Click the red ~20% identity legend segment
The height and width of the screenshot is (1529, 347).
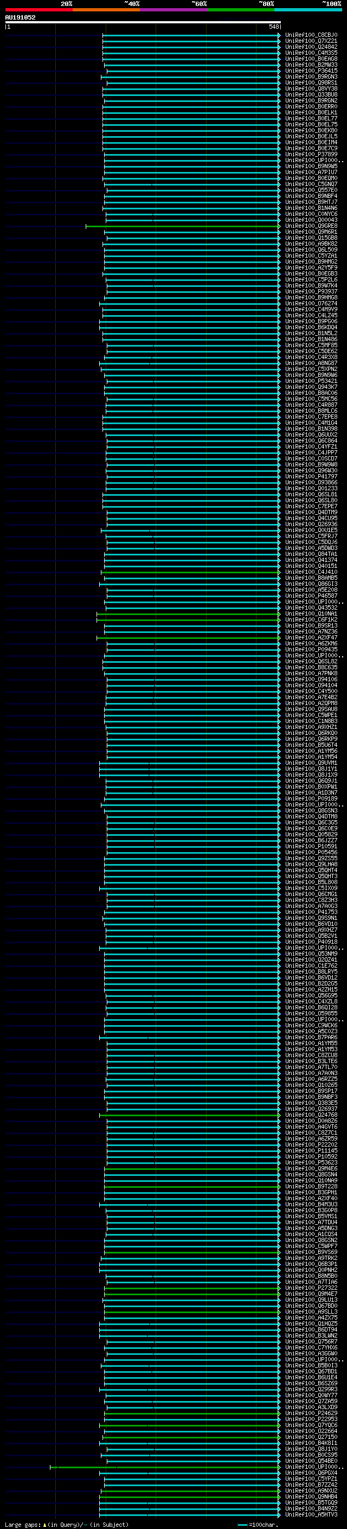(x=38, y=10)
